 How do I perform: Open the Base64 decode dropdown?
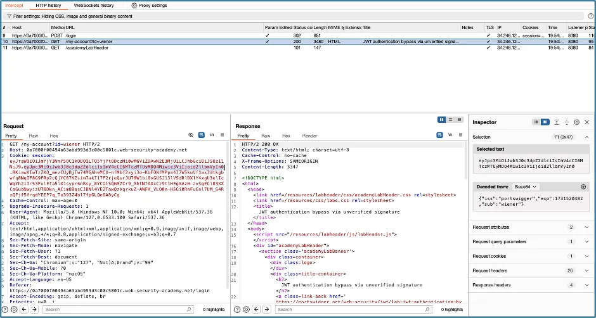click(x=526, y=187)
